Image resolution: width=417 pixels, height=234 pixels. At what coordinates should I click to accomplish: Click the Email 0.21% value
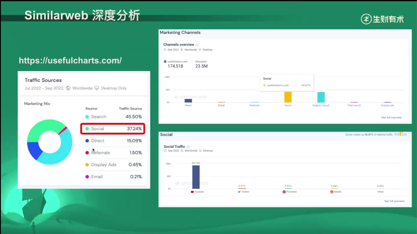[136, 177]
